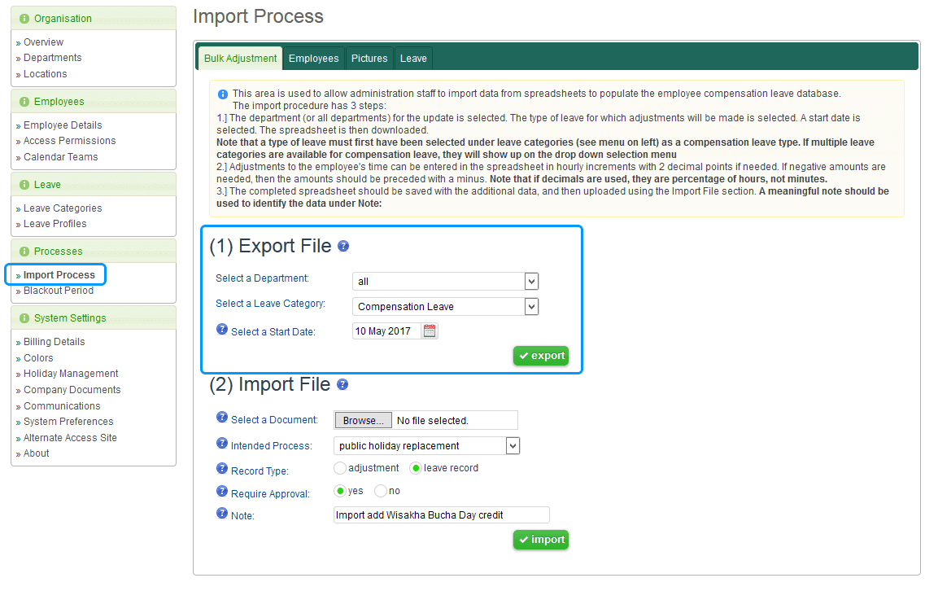Open Import Process in sidebar
This screenshot has width=938, height=591.
pyautogui.click(x=59, y=275)
